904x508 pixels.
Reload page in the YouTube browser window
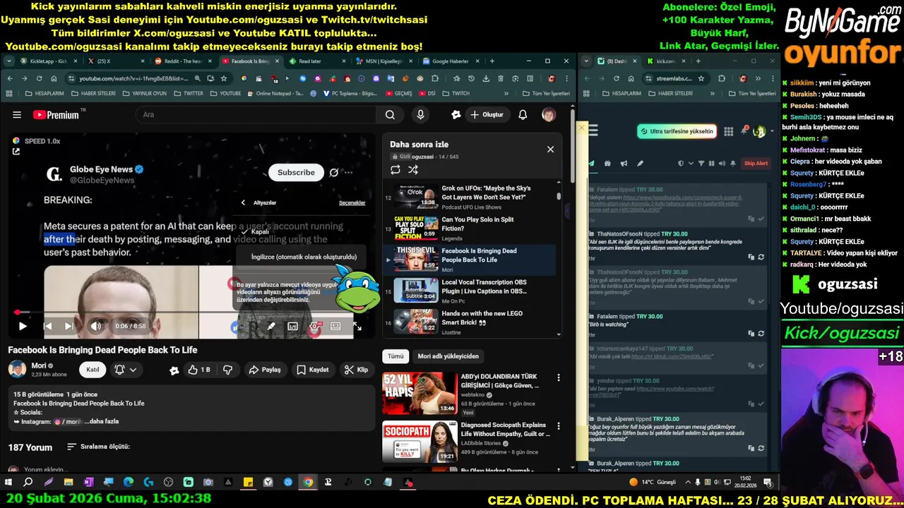point(39,78)
